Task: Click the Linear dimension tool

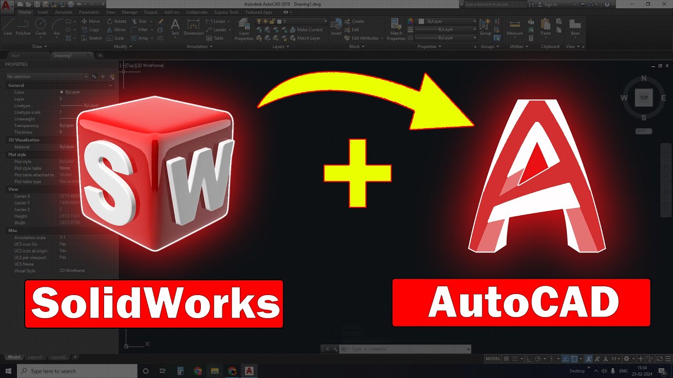Action: (x=216, y=22)
